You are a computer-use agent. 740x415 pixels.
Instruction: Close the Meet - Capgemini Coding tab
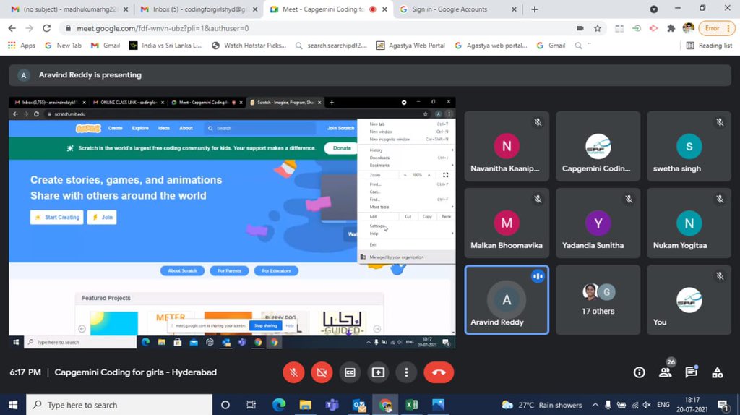384,9
